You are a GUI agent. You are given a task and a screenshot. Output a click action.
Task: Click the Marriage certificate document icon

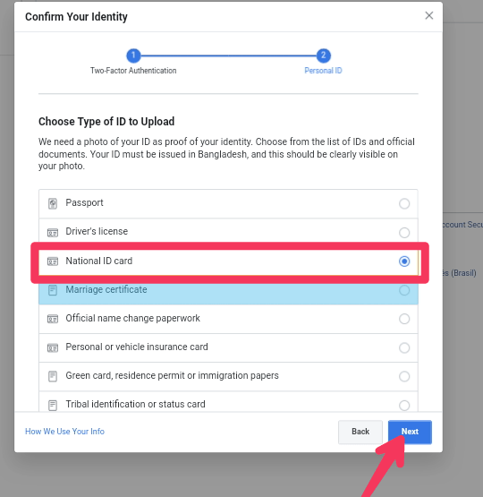[x=53, y=290]
